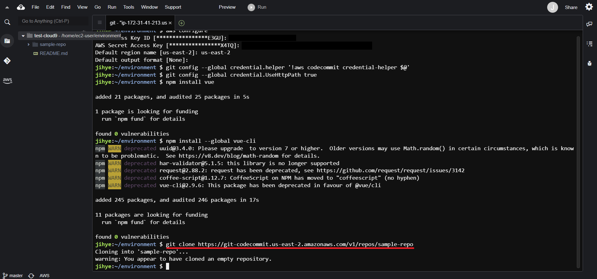The image size is (597, 279).
Task: Open the Tools menu
Action: tap(129, 7)
